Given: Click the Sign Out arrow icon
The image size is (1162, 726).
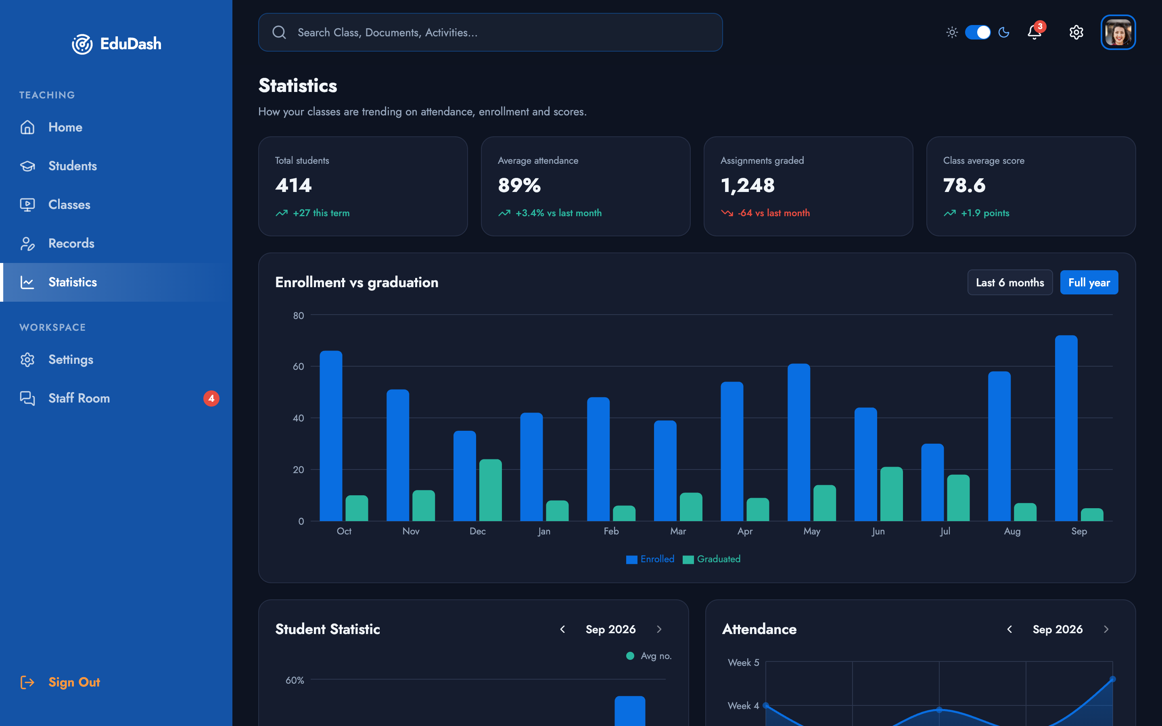Looking at the screenshot, I should [x=27, y=682].
